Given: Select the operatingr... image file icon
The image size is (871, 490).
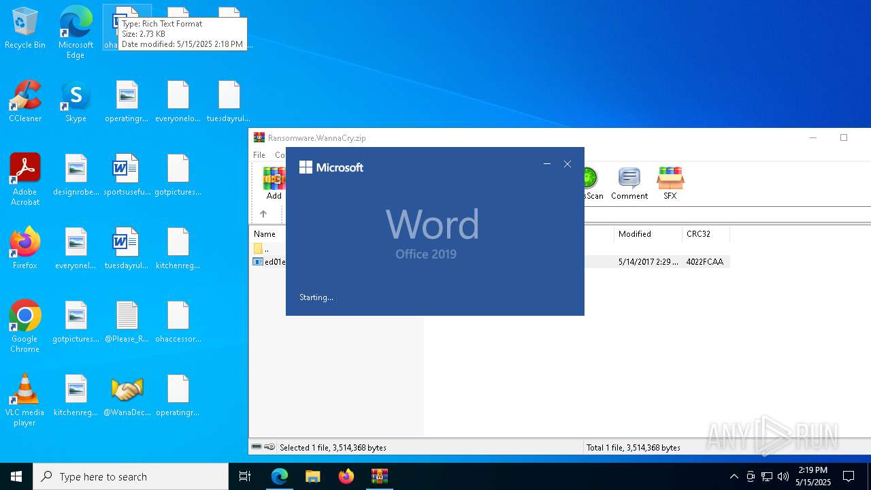Looking at the screenshot, I should [127, 101].
